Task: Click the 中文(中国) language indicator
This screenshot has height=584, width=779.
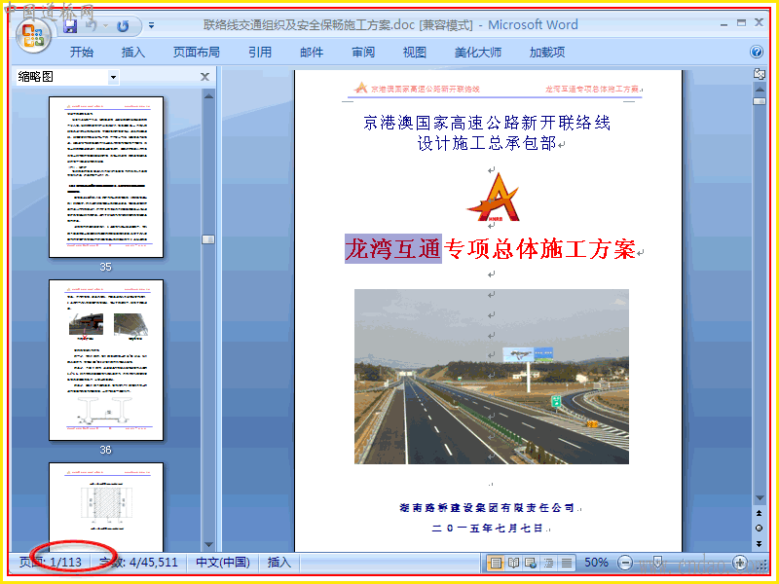Action: 223,563
